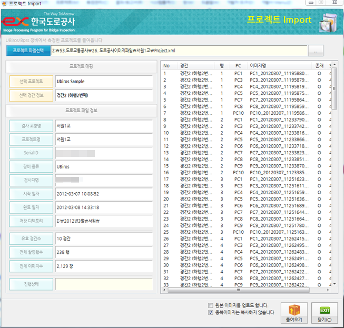This screenshot has width=344, height=328.
Task: Select row 30 image PC6_20120307_11262498
Action: point(245,265)
